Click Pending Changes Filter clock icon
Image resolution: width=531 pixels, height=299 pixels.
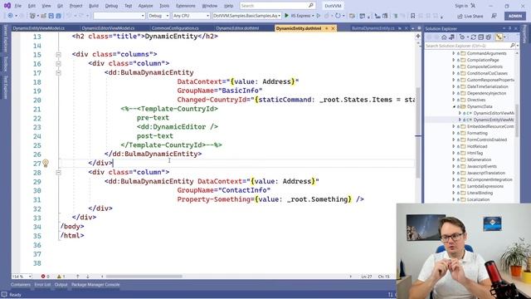[x=462, y=37]
